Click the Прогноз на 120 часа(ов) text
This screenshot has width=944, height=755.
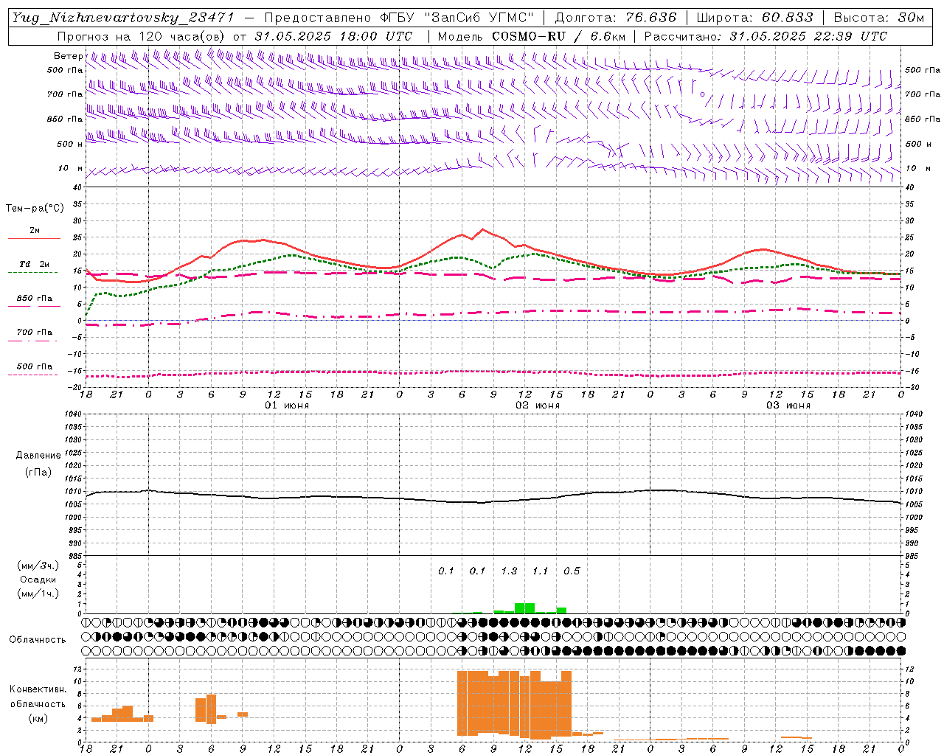(x=142, y=36)
